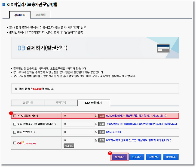The height and width of the screenshot is (167, 196).
Task: Click the credit card icon in banner
Action: point(163,48)
